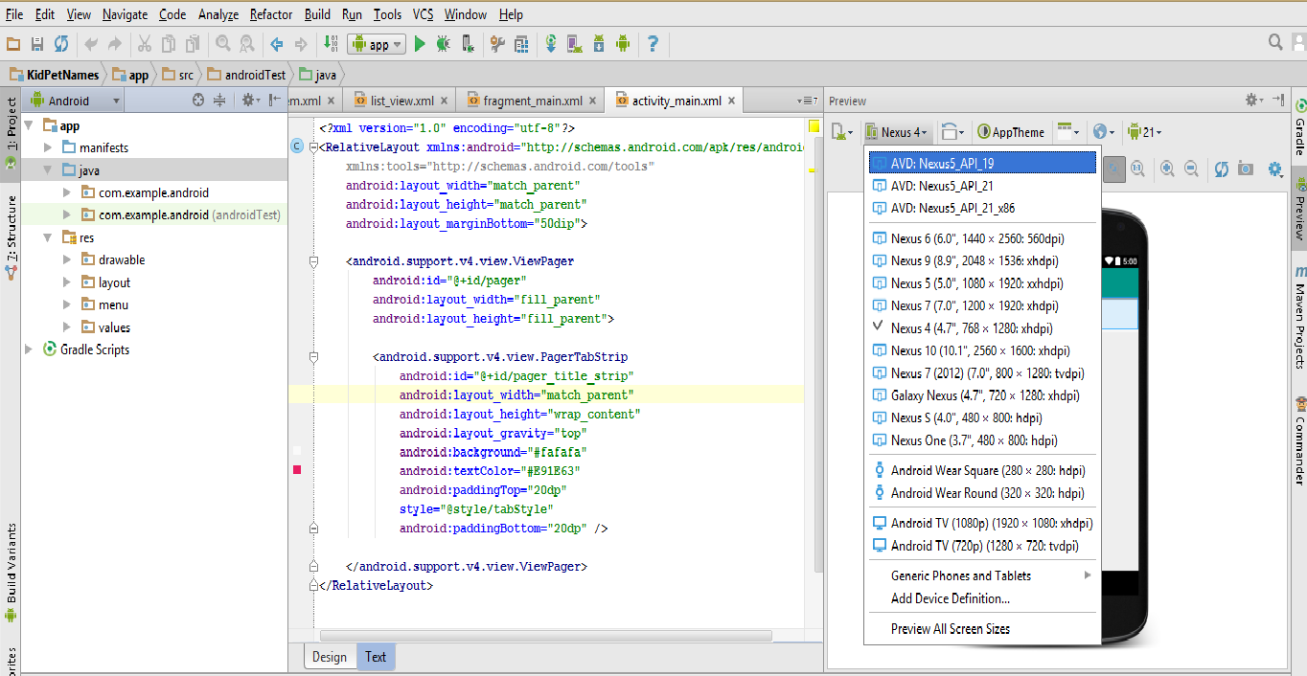Save all files with the floppy icon

(x=37, y=44)
